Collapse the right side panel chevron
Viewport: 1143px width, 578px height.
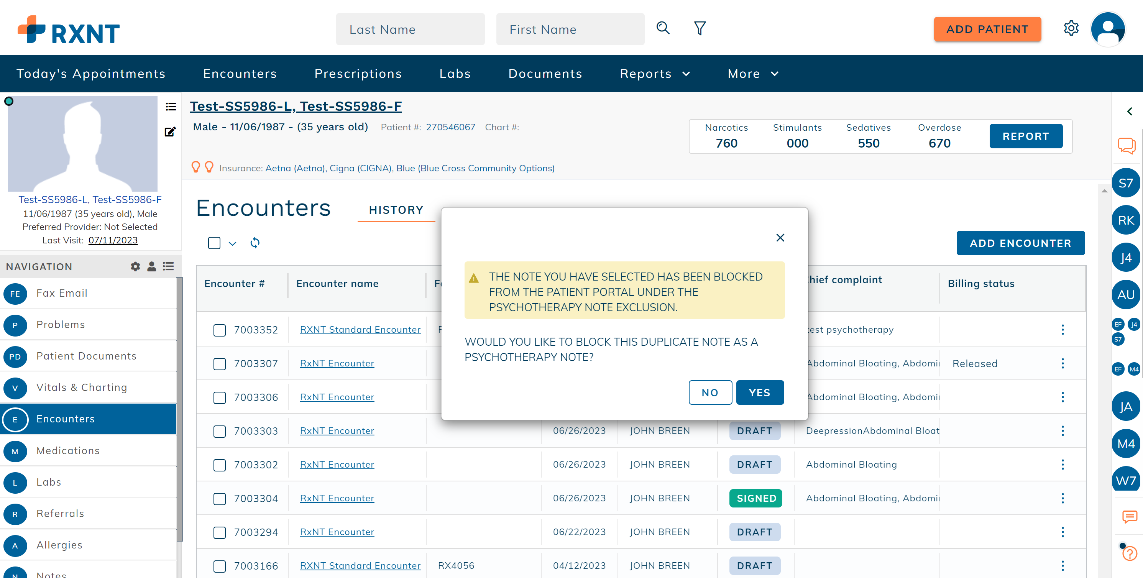[1130, 111]
